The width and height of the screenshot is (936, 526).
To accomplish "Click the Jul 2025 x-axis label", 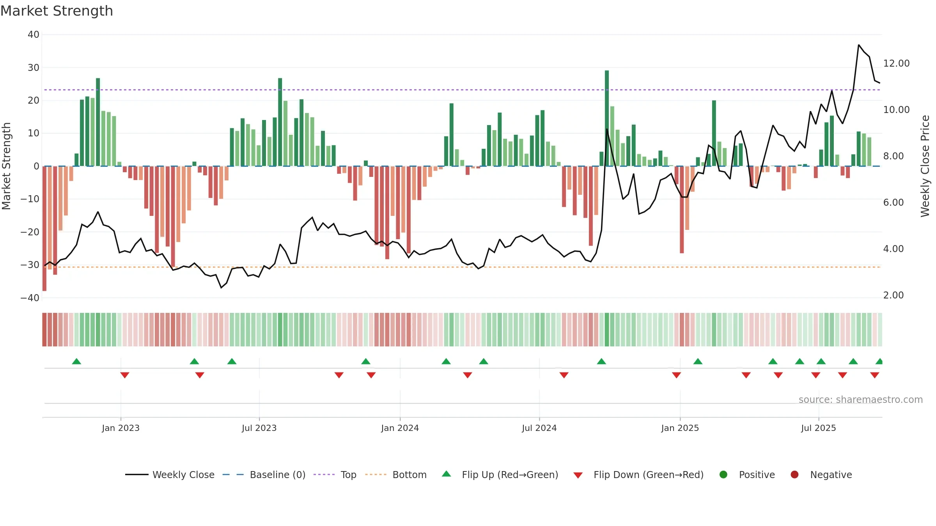I will point(818,428).
